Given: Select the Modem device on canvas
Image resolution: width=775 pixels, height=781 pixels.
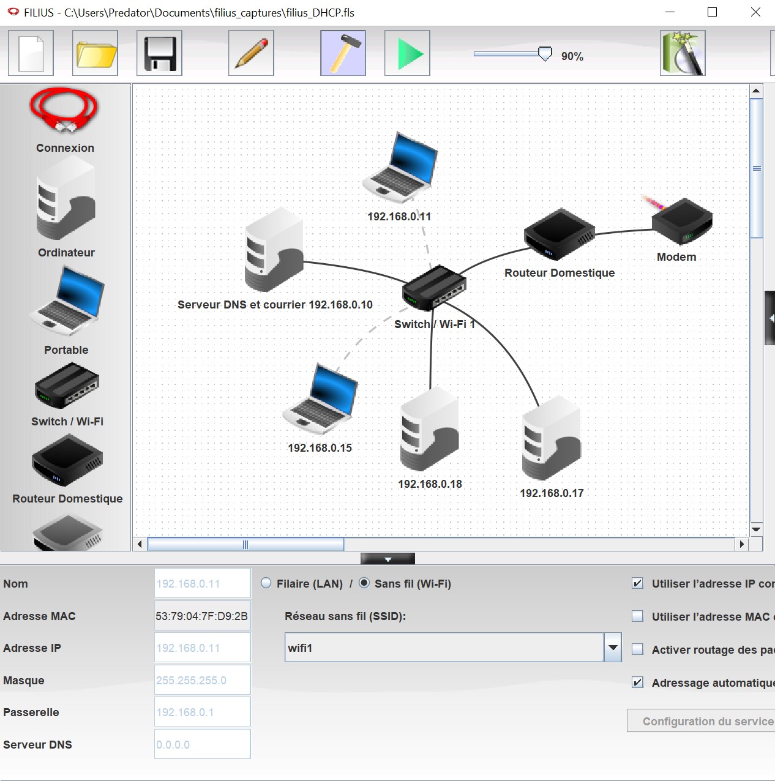Looking at the screenshot, I should click(x=681, y=222).
